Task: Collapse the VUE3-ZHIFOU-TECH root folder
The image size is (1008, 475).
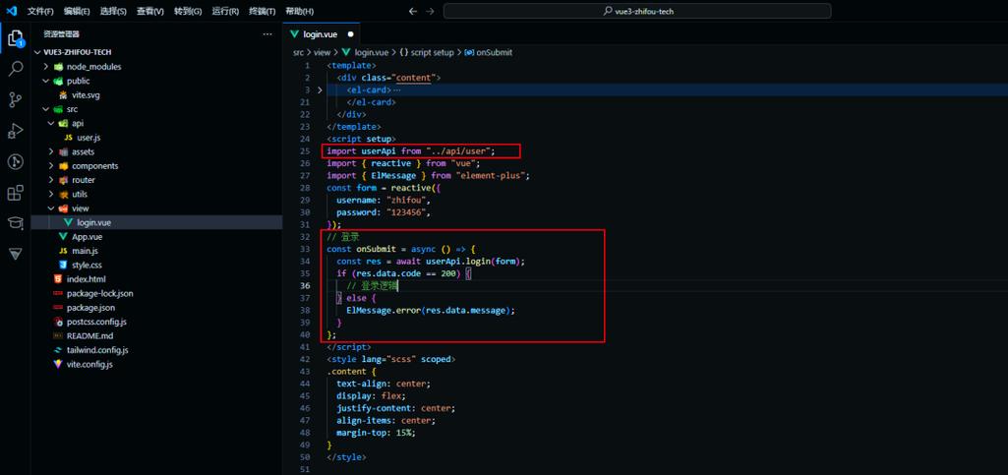Action: point(37,53)
